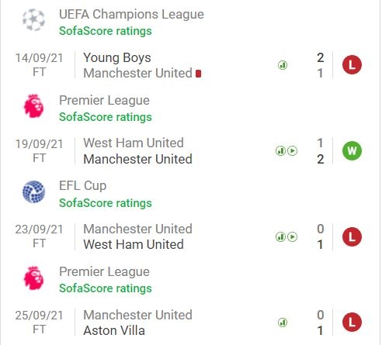Click the red L badge for Aston Villa match
The width and height of the screenshot is (382, 345).
[x=352, y=323]
